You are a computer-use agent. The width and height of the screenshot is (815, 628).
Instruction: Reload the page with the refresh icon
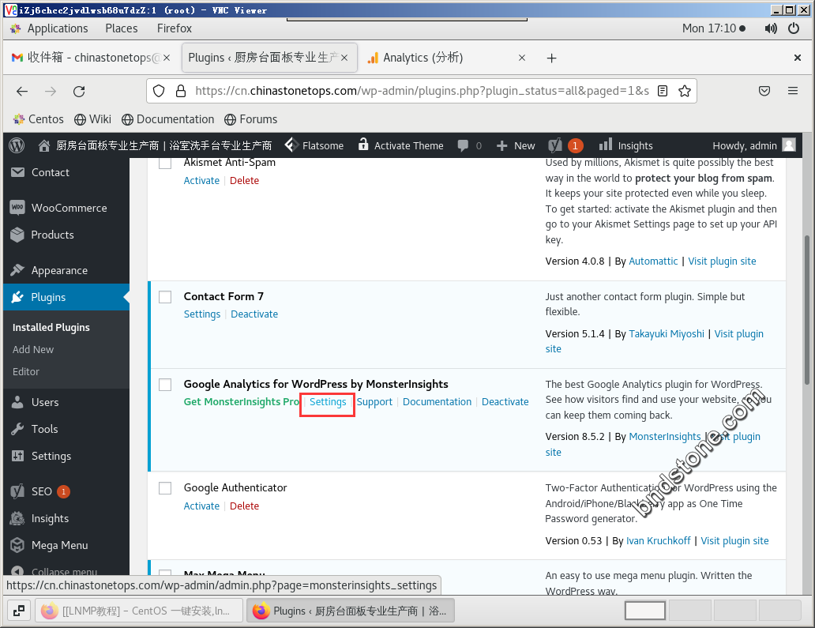(x=79, y=92)
